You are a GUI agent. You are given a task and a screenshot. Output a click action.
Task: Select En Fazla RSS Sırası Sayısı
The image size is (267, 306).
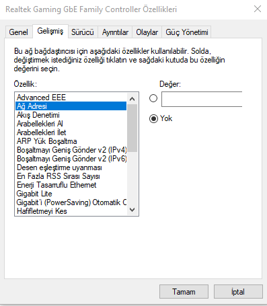point(71,176)
